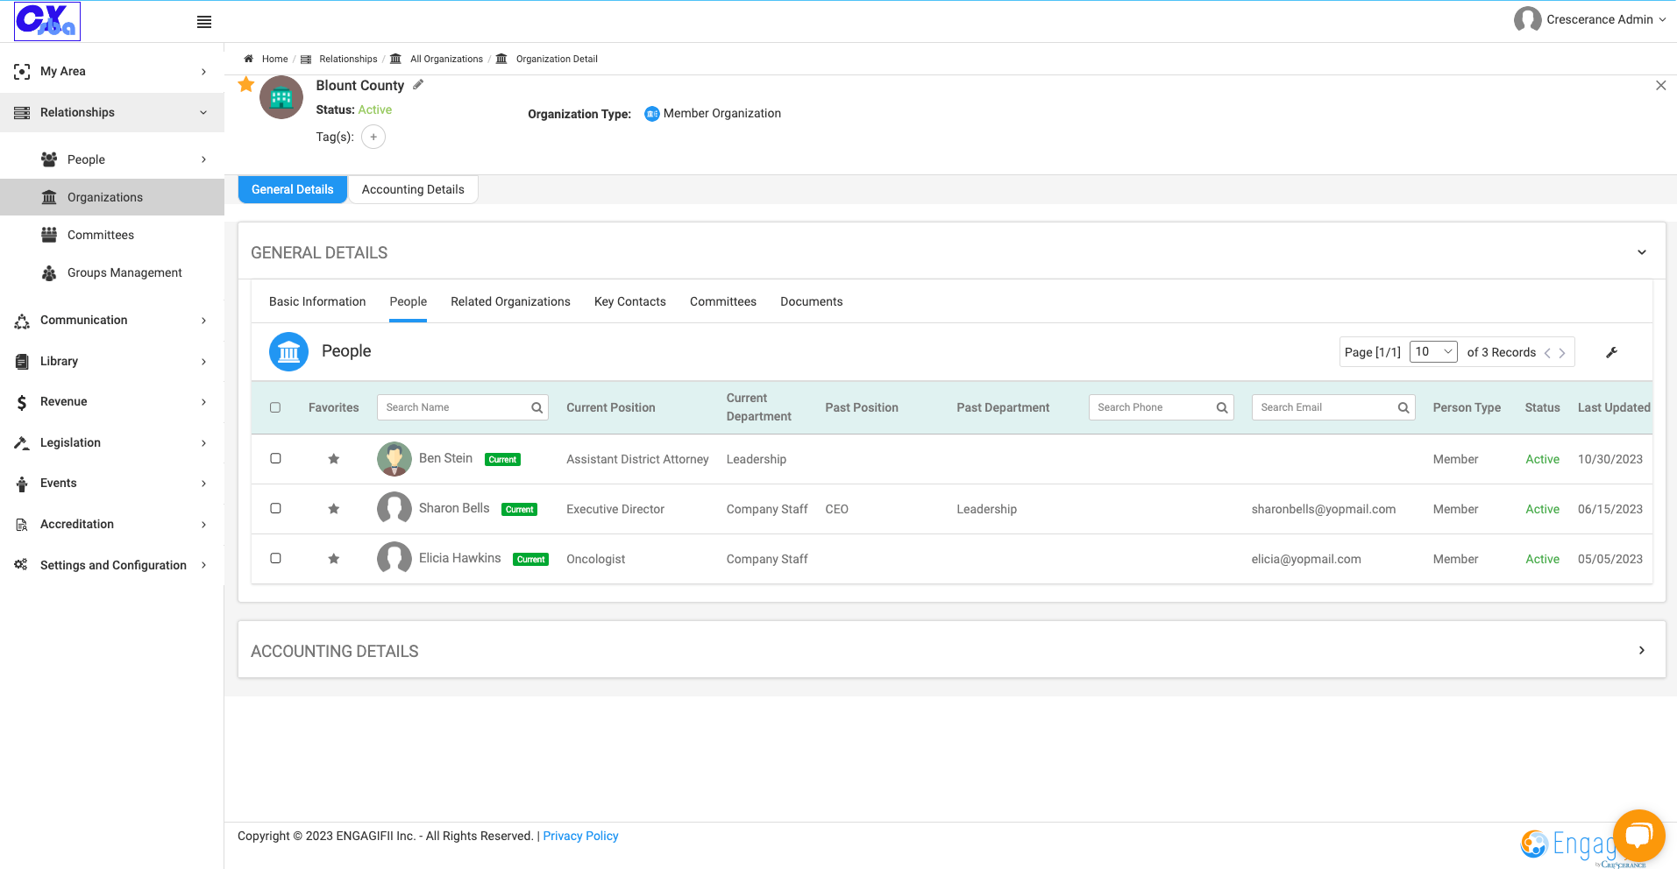Tick the select-all checkbox in table header

[x=275, y=407]
